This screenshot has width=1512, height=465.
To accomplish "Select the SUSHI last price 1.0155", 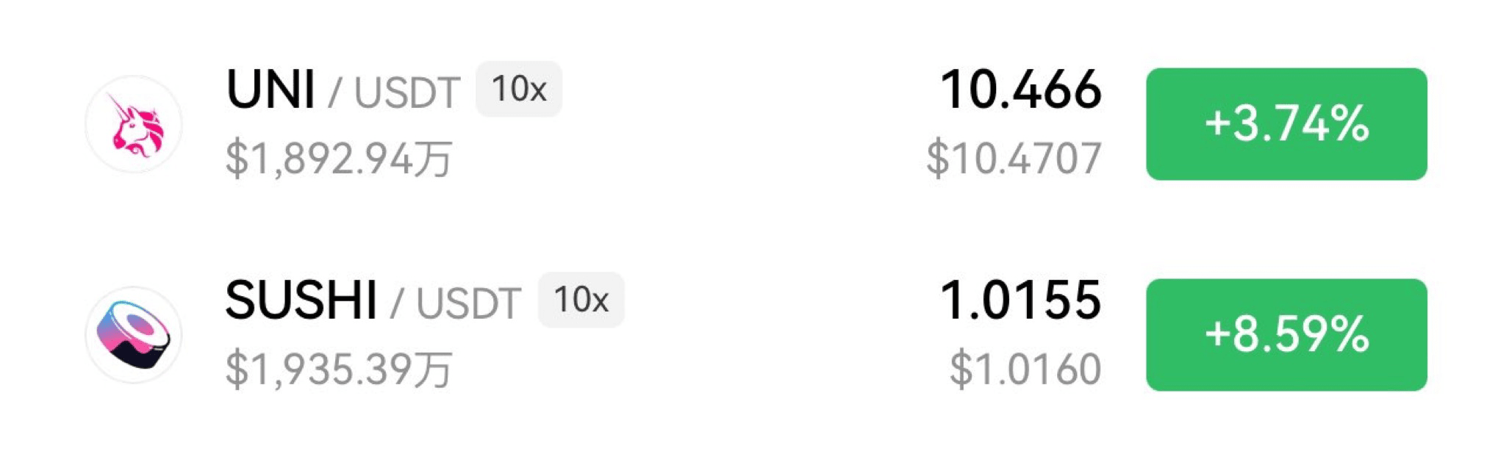I will click(1021, 300).
